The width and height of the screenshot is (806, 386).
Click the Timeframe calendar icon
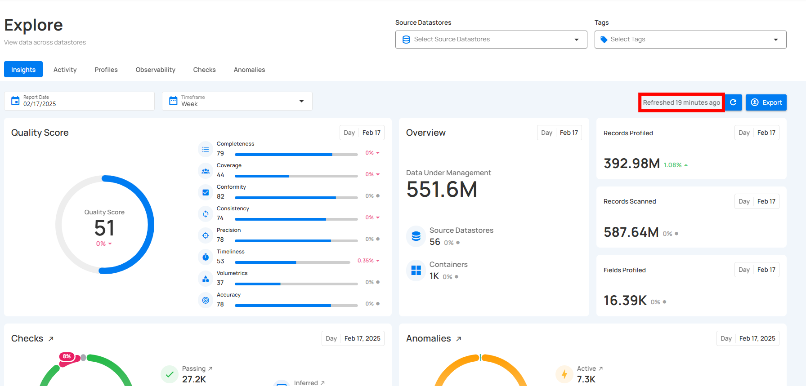click(173, 101)
